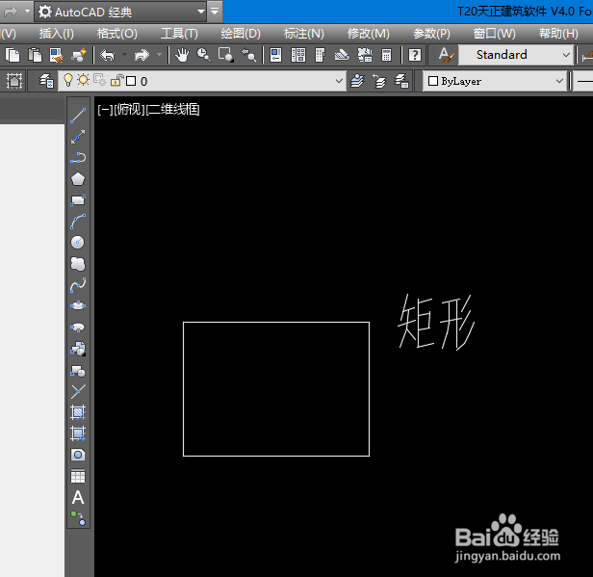This screenshot has width=593, height=577.
Task: Open the QuickCalc calculator
Action: coord(386,55)
